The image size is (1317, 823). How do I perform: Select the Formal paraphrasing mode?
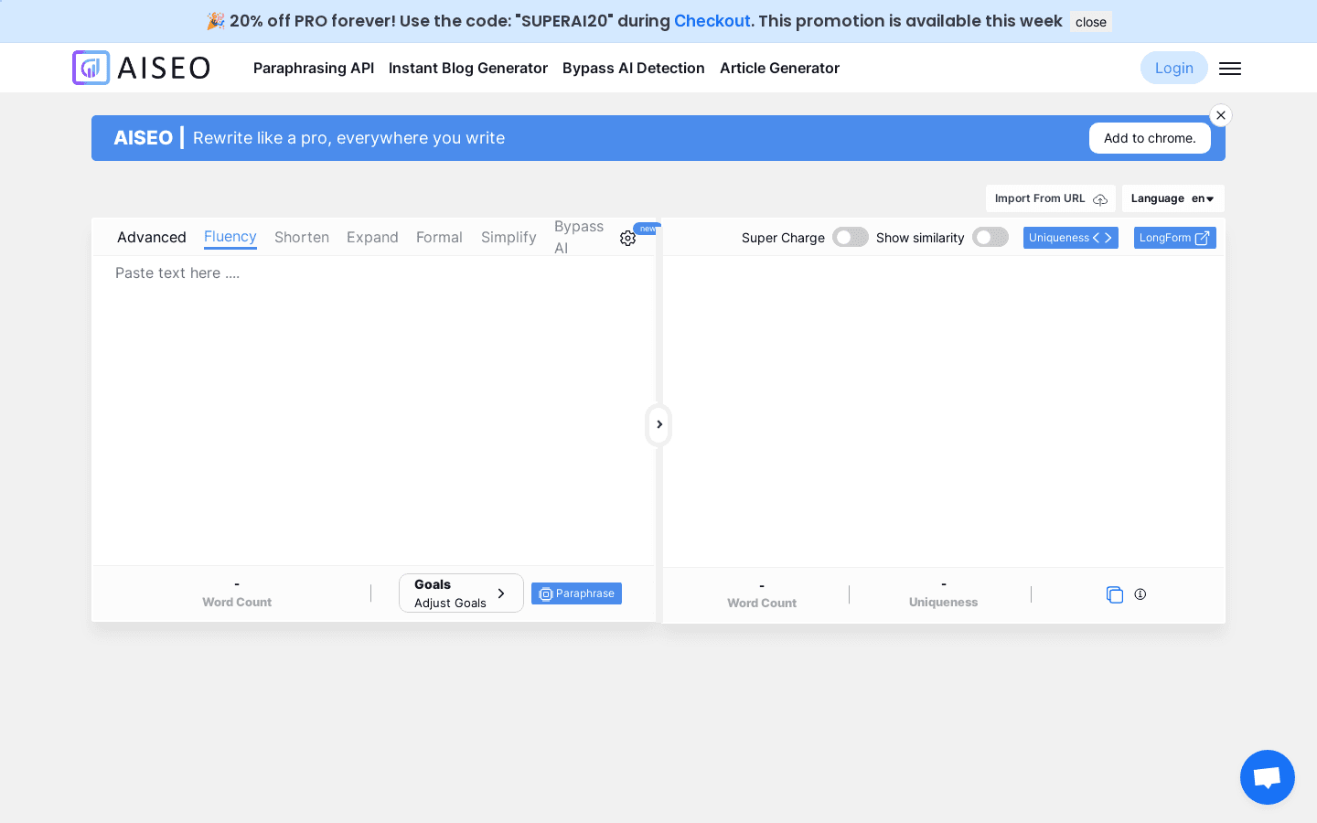point(439,237)
